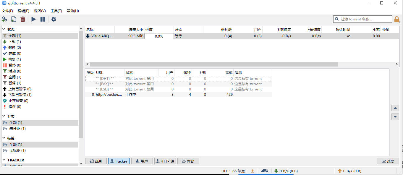Image resolution: width=403 pixels, height=175 pixels.
Task: Select the 暂停 (1) filter with gray funnel
Action: (40, 83)
